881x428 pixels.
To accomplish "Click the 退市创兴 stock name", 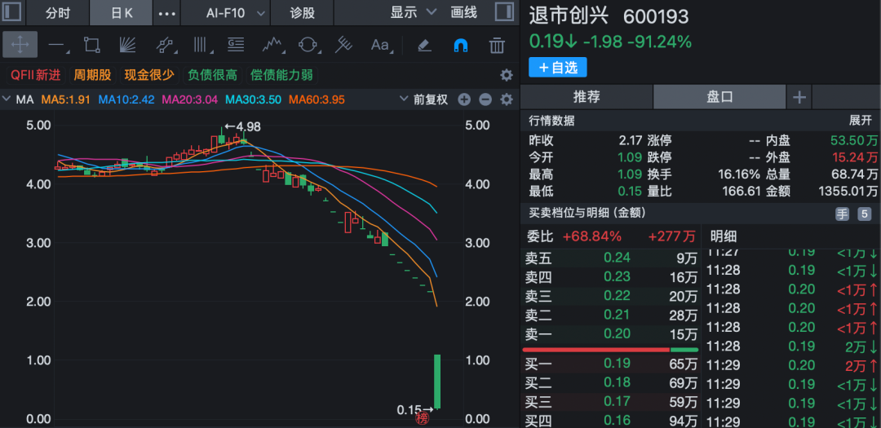I will pyautogui.click(x=569, y=16).
